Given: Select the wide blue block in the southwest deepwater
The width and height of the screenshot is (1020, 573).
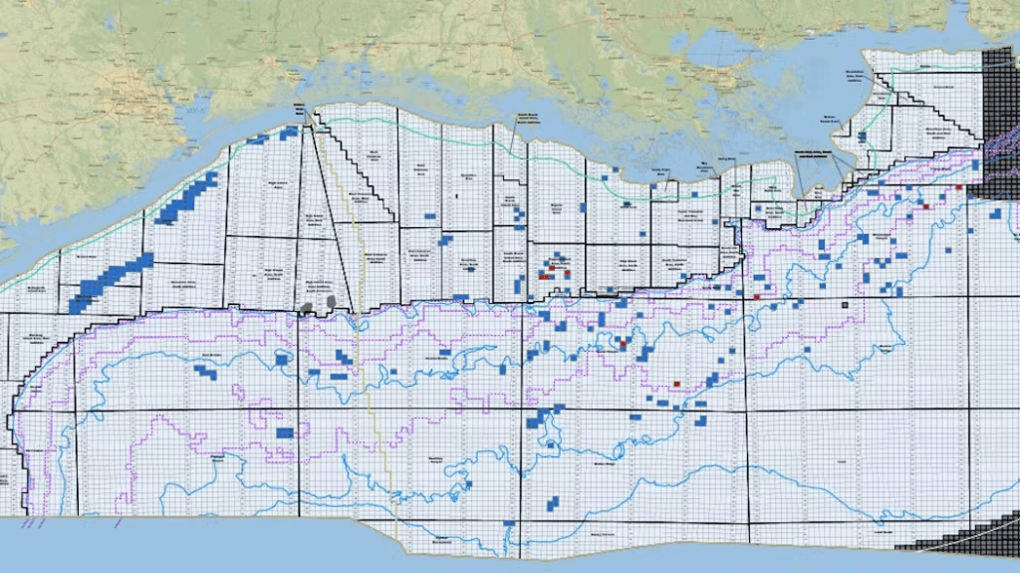Looking at the screenshot, I should 285,432.
